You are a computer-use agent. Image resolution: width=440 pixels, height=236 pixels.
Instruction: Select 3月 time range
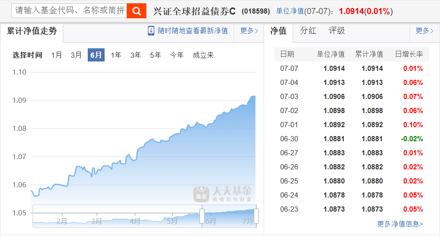pos(76,55)
